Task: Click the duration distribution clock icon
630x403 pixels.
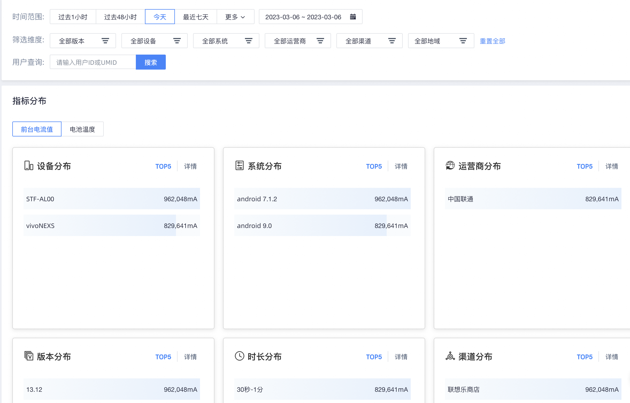Action: [x=239, y=356]
